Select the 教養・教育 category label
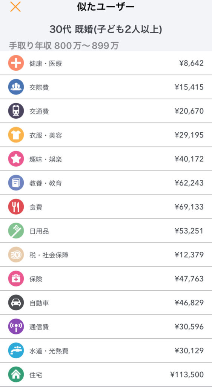The height and width of the screenshot is (387, 212). (x=46, y=183)
